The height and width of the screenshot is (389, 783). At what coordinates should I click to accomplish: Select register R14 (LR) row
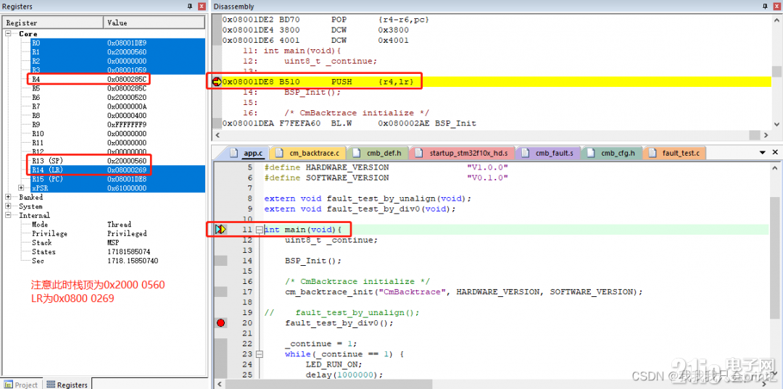tap(117, 170)
